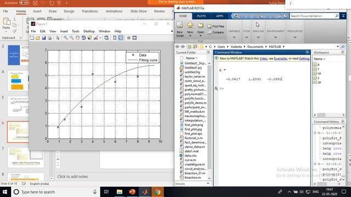Go forward in MATLAB folder navigation
The width and height of the screenshot is (351, 197).
[183, 47]
